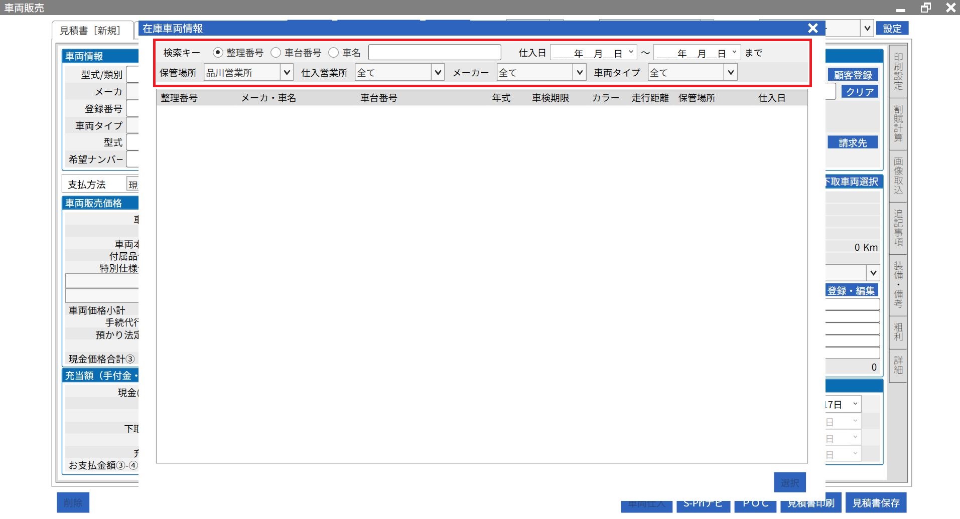
Task: Open the 仕入日 start date picker arrow
Action: (x=631, y=52)
